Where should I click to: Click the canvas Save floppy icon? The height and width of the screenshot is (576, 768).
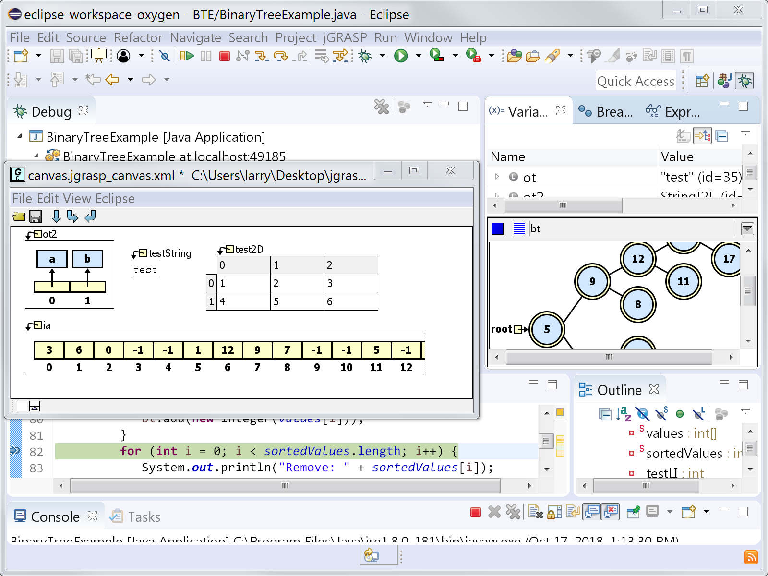click(x=36, y=216)
